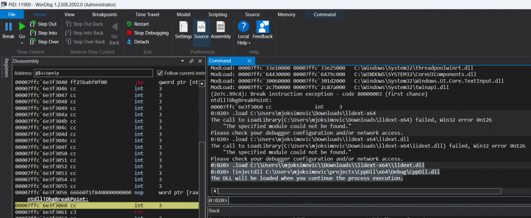This screenshot has height=218, width=531.
Task: Select the 6e3f3040 jmp instruction line
Action: pyautogui.click(x=107, y=82)
